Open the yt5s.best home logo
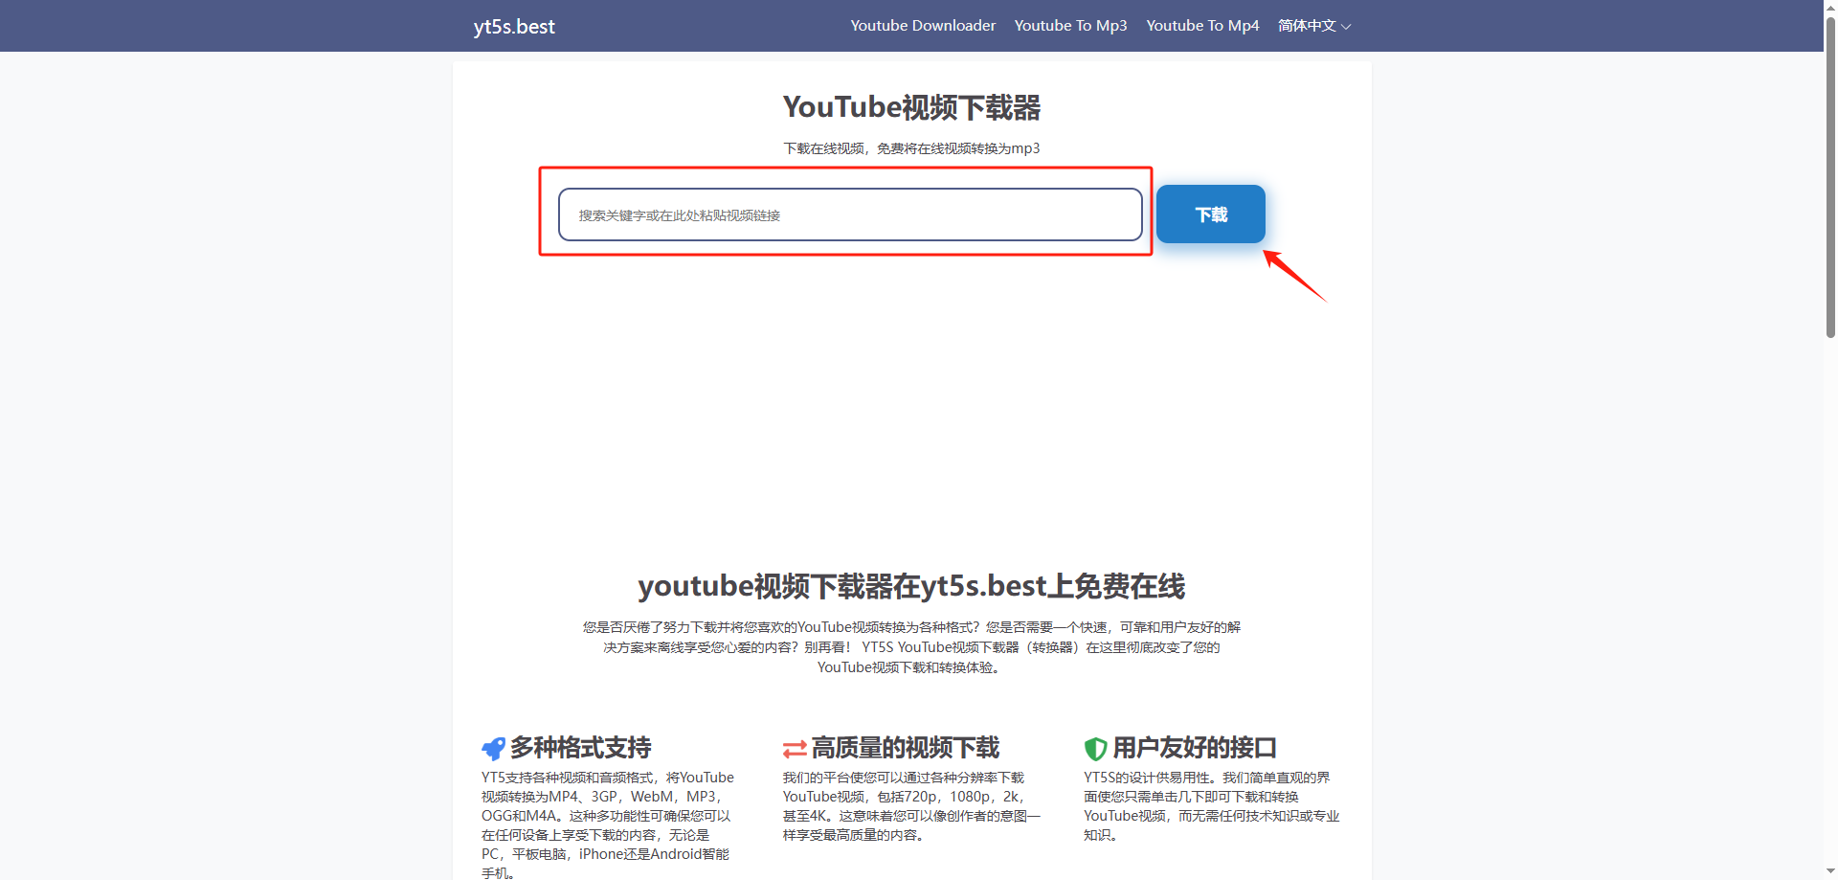The width and height of the screenshot is (1838, 880). pyautogui.click(x=514, y=27)
